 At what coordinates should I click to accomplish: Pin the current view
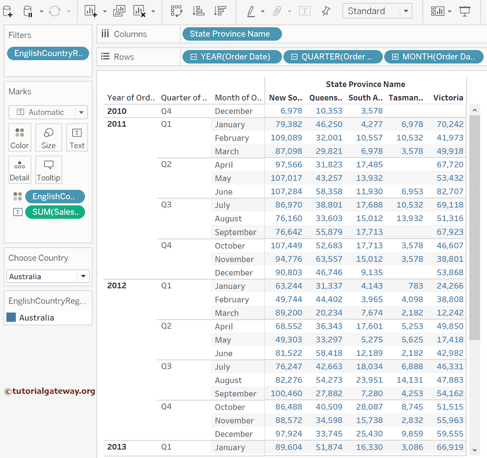[x=325, y=10]
